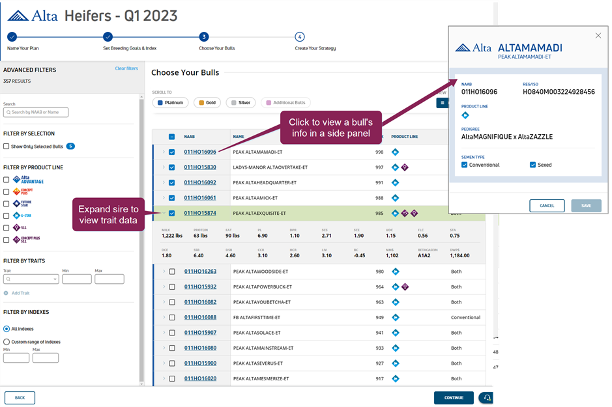Click the Alta logo in page header
Screen dimensions: 612x407
click(x=33, y=16)
